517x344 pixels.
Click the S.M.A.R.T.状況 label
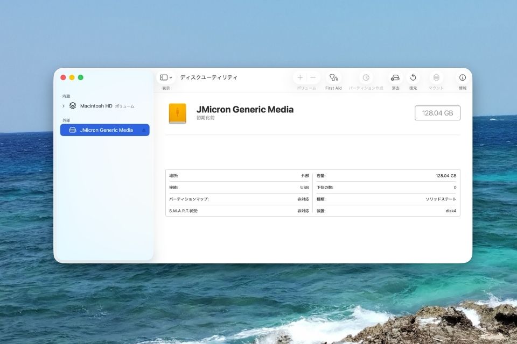coord(184,211)
